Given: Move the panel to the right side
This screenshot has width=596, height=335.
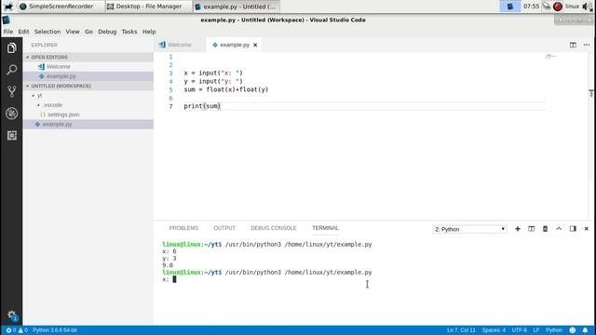Looking at the screenshot, I should tap(573, 229).
